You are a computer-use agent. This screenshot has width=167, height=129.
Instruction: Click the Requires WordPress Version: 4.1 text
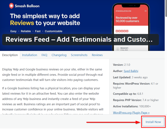(x=136, y=86)
